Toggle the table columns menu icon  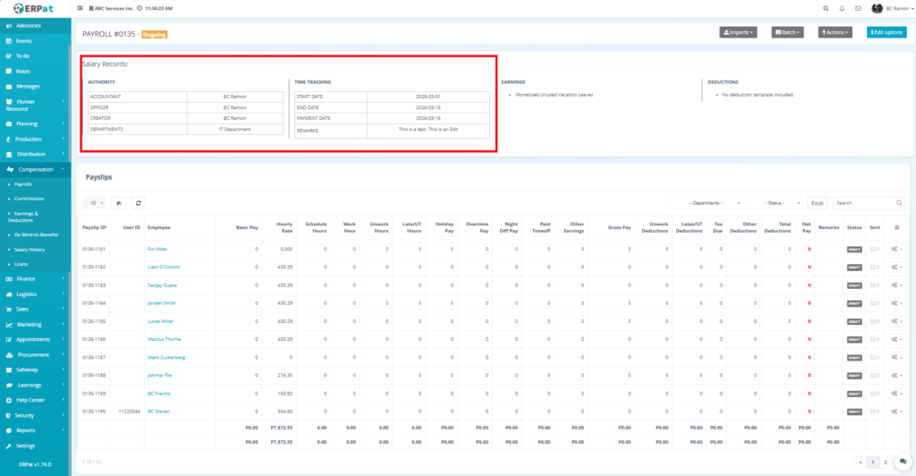[896, 227]
